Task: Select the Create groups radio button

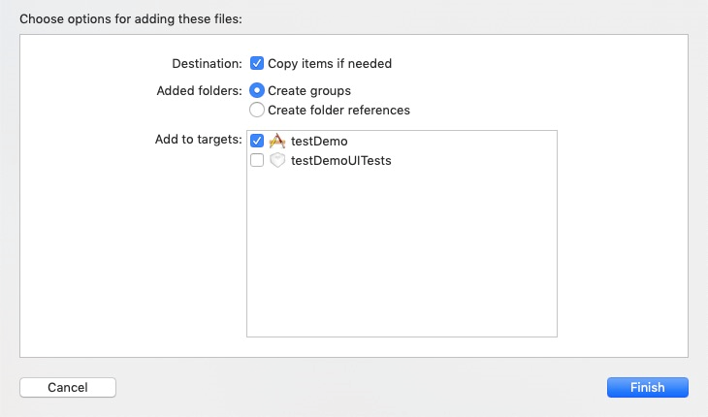Action: [257, 91]
